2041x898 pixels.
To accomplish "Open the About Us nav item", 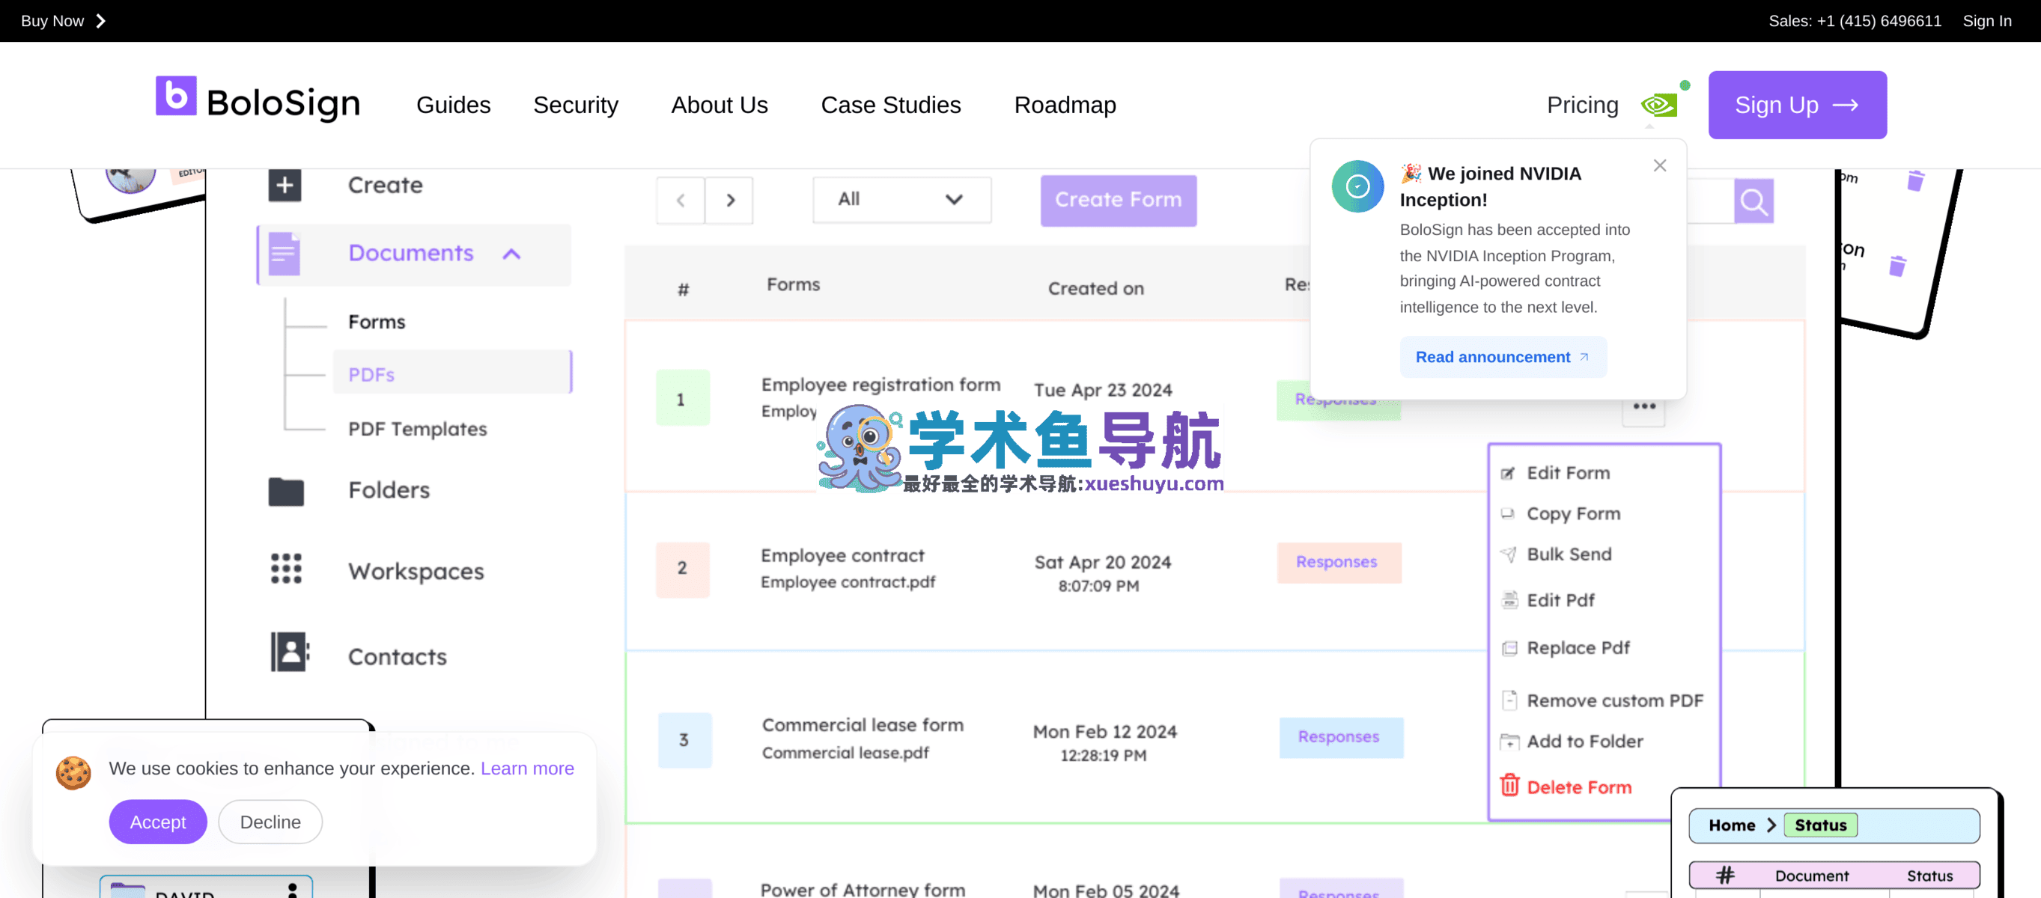I will tap(720, 105).
